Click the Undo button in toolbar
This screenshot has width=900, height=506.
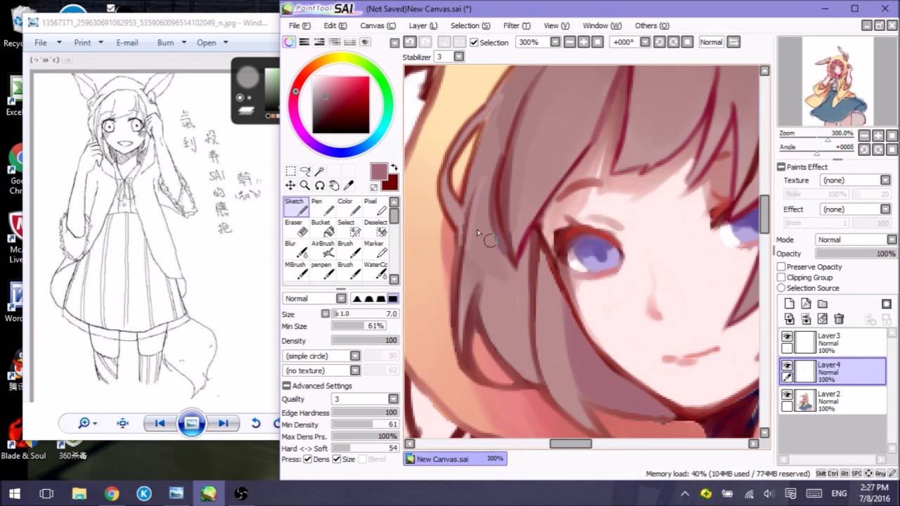410,42
